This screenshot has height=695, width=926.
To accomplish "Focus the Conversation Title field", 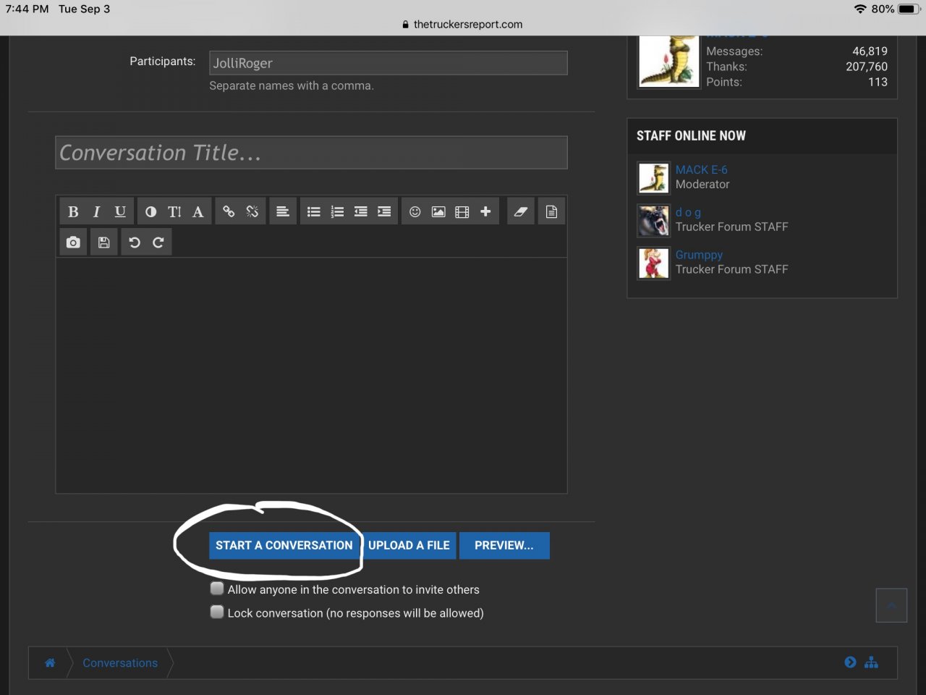I will point(311,153).
